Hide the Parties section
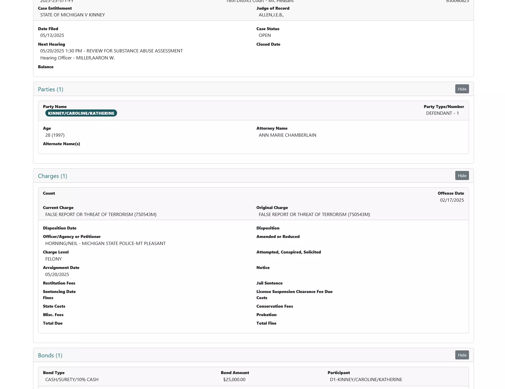 [462, 89]
